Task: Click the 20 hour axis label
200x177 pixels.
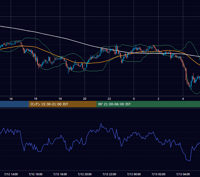Action: pos(85,99)
